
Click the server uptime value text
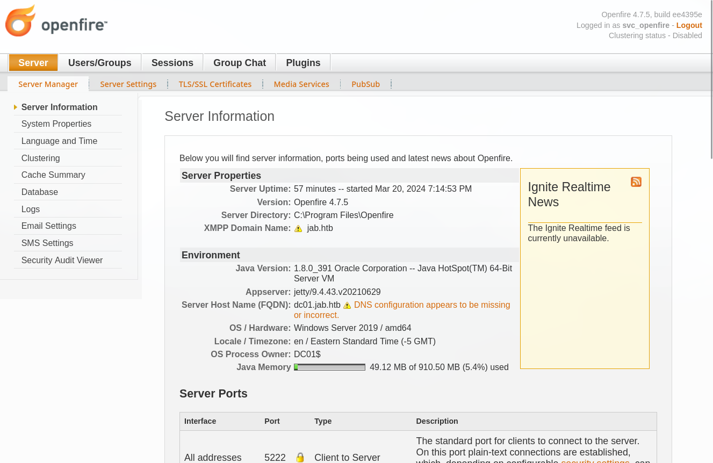click(x=383, y=189)
